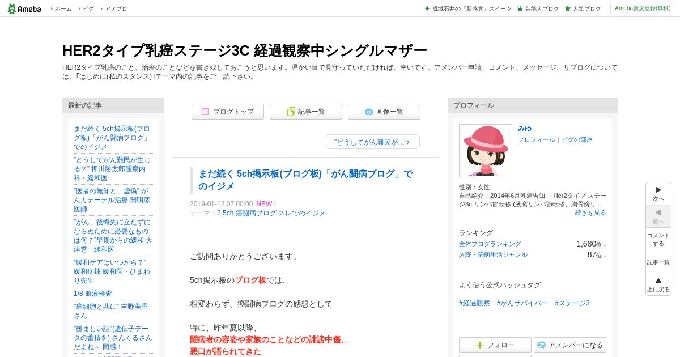The image size is (680, 357).
Task: Click the red text ブログ板
Action: click(250, 280)
